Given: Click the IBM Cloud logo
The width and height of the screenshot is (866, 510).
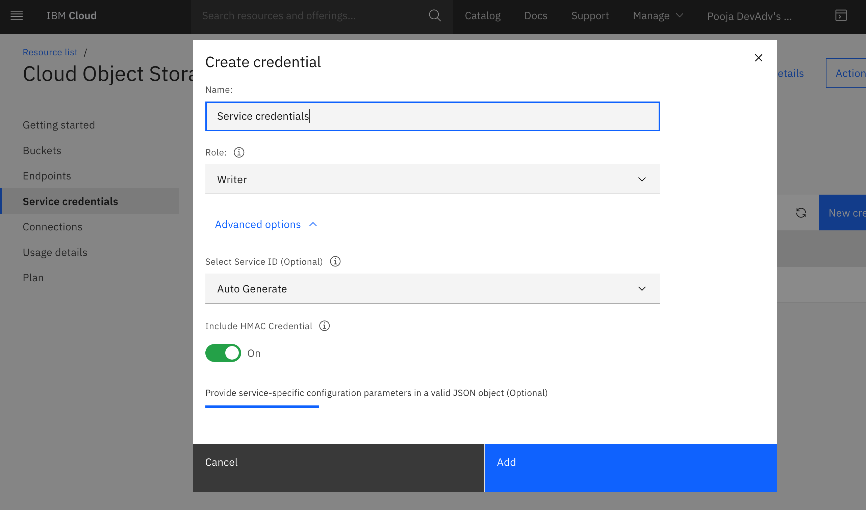Looking at the screenshot, I should click(x=71, y=16).
